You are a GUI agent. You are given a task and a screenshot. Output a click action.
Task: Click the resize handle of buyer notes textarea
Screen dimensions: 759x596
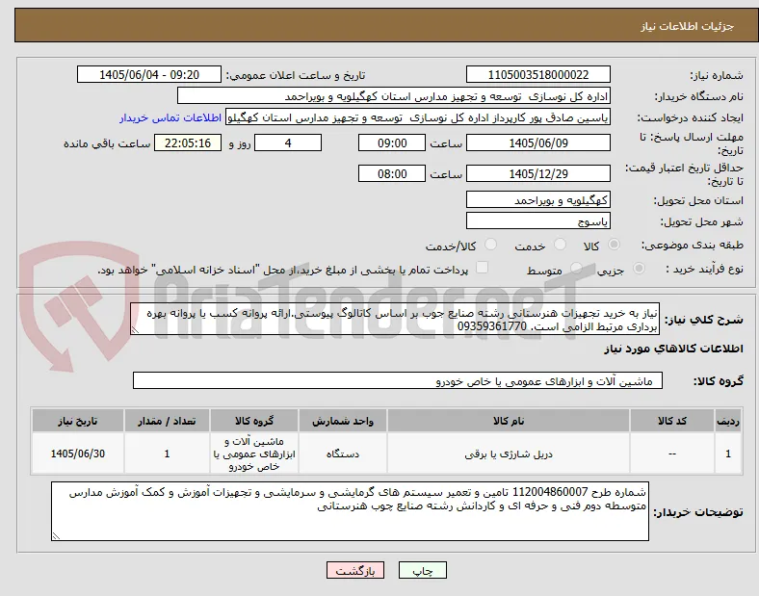(56, 536)
